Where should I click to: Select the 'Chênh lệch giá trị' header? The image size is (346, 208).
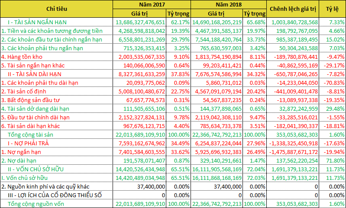(x=293, y=9)
